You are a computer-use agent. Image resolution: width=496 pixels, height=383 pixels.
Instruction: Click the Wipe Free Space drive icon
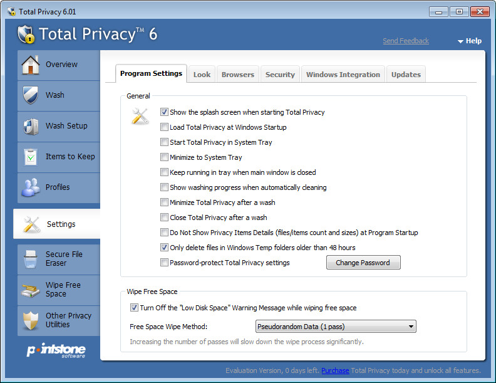click(x=30, y=290)
